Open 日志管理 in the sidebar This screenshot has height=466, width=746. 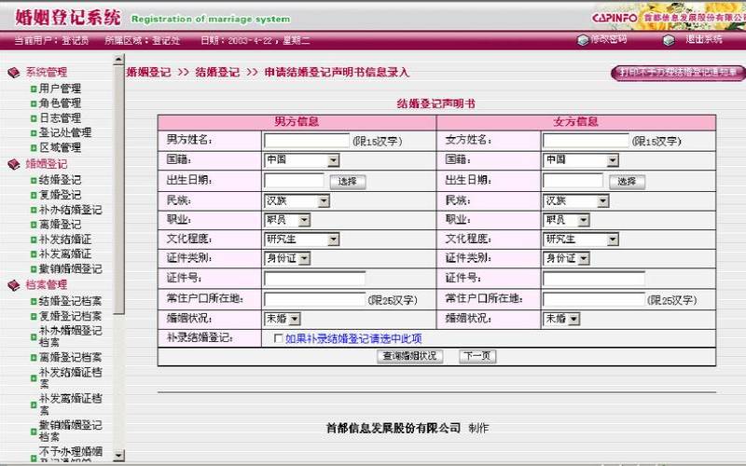60,118
